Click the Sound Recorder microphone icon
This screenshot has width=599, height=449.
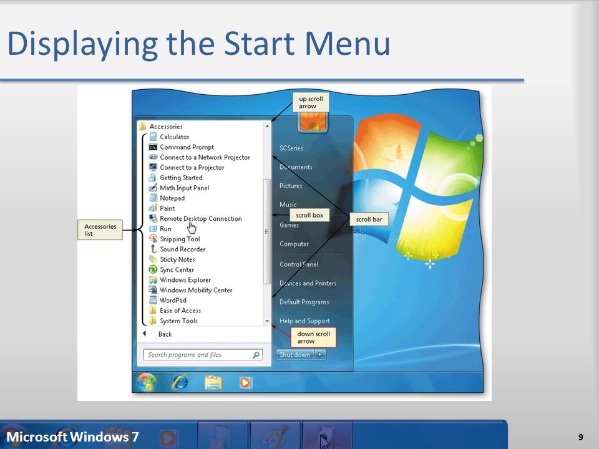[x=153, y=249]
